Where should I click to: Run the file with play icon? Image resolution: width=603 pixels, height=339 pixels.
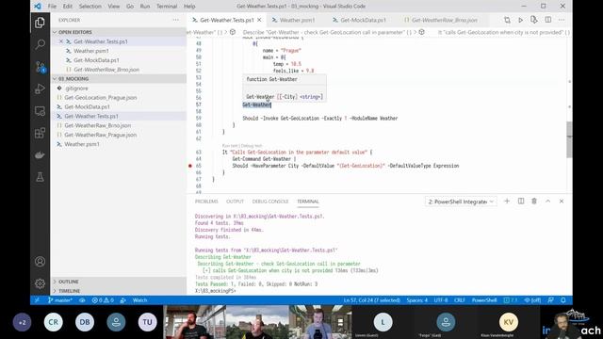tap(520, 20)
